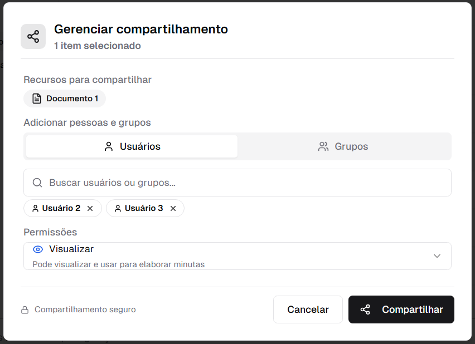Click the Compartilhamento seguro label
Viewport: 475px width, 344px height.
pyautogui.click(x=85, y=309)
